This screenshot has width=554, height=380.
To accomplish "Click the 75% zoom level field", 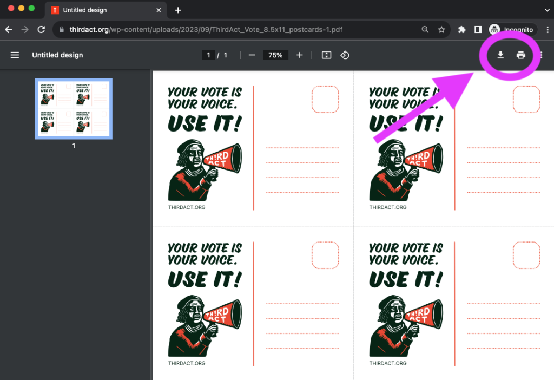I will tap(275, 55).
